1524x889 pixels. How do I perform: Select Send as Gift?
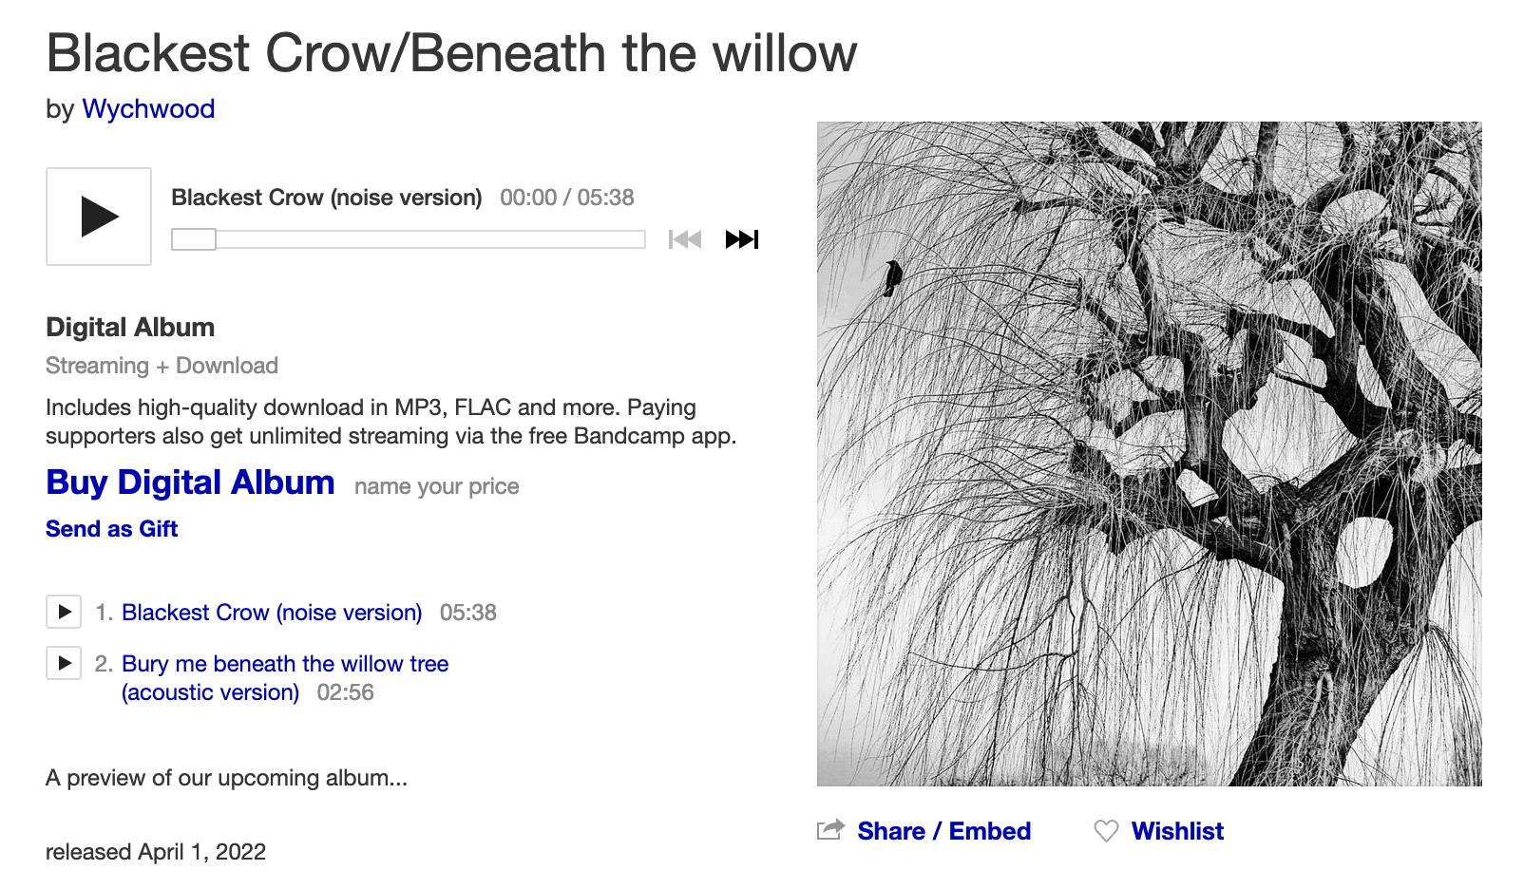[112, 529]
